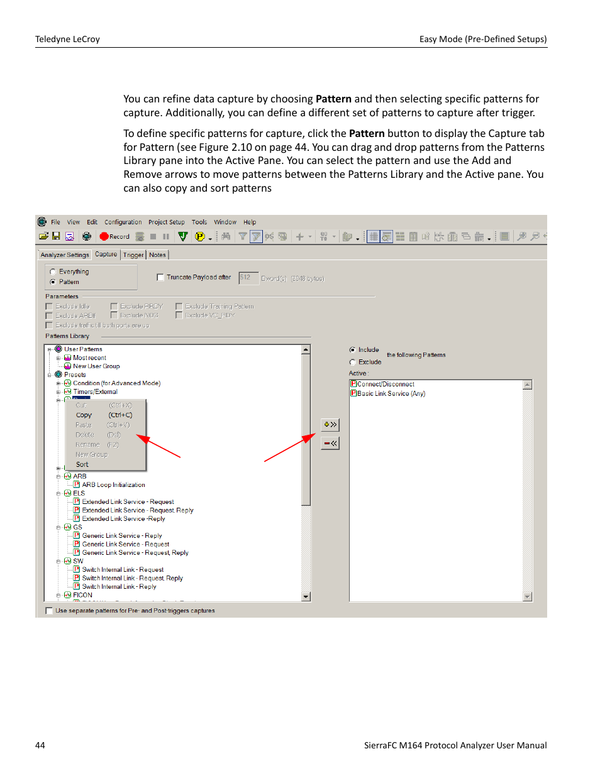
Task: Click the Stop square toolbar icon
Action: pyautogui.click(x=153, y=236)
